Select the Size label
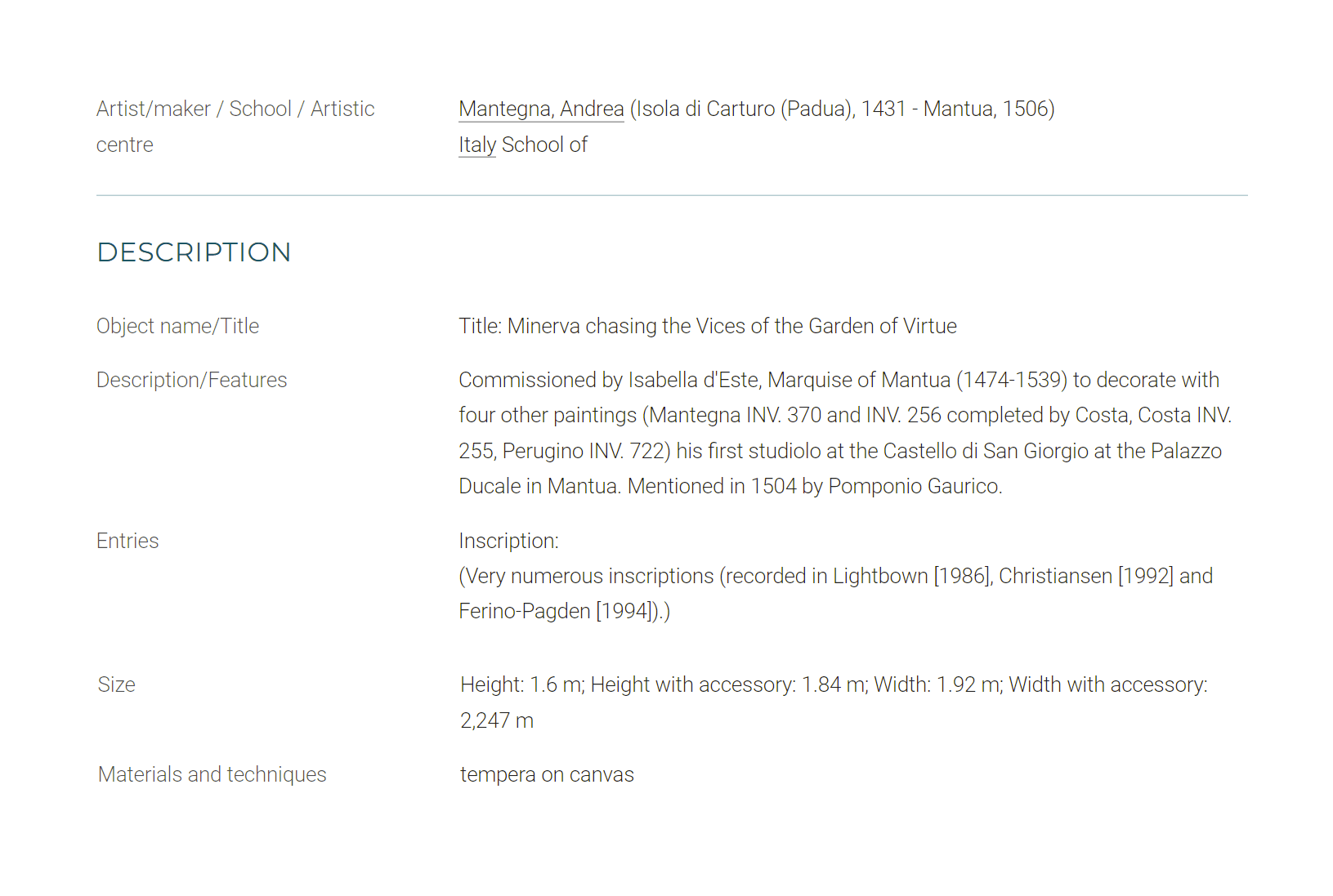 point(117,684)
